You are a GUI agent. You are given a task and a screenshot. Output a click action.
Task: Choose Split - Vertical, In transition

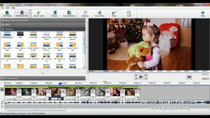coord(33,56)
